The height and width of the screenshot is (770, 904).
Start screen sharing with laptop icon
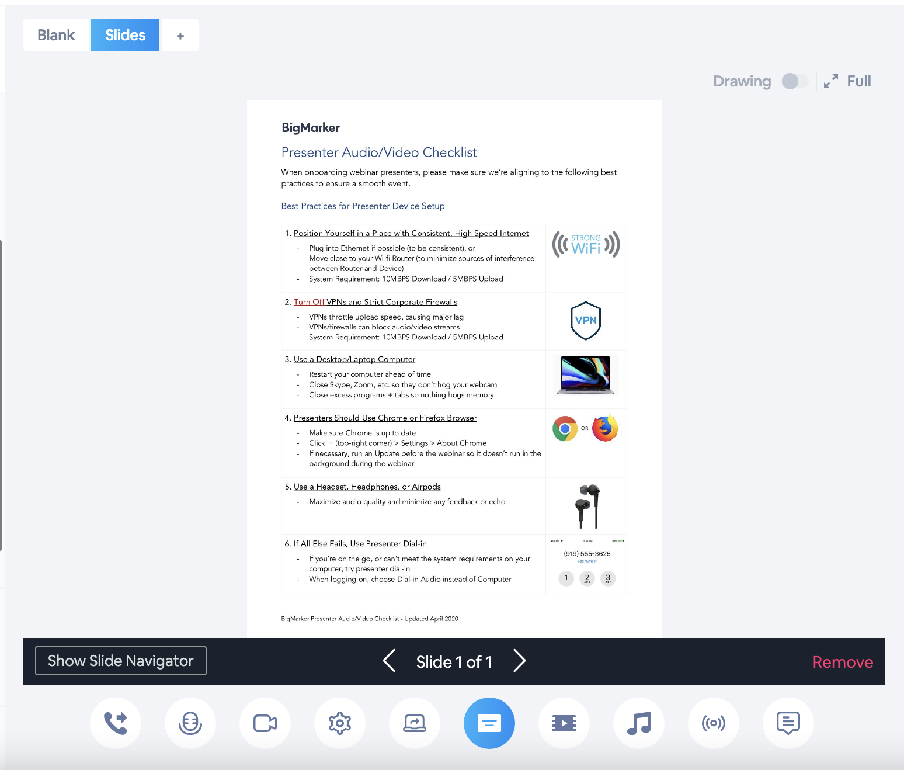[x=415, y=723]
